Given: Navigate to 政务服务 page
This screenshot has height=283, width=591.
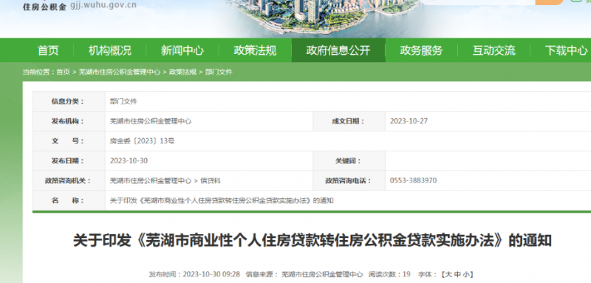Looking at the screenshot, I should pos(421,50).
